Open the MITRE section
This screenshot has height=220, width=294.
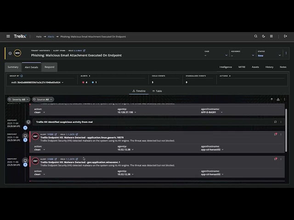pos(242,67)
